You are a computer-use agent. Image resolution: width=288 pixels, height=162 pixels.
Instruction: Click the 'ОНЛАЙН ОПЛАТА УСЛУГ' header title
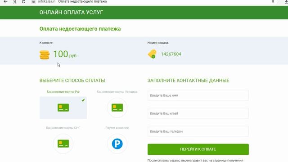coord(71,12)
